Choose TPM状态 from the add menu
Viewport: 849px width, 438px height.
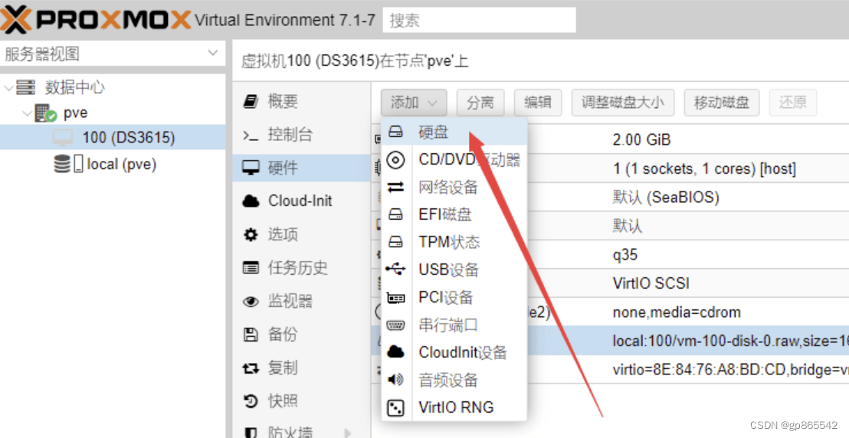pos(454,242)
